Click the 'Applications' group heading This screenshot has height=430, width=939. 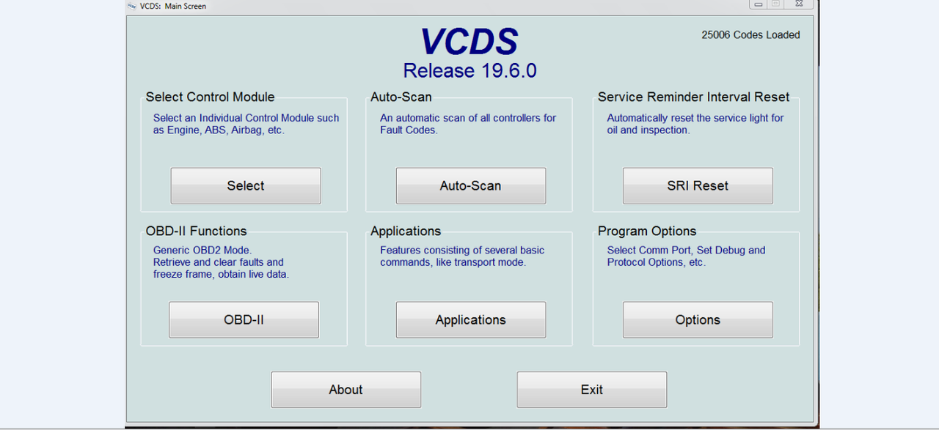click(406, 231)
